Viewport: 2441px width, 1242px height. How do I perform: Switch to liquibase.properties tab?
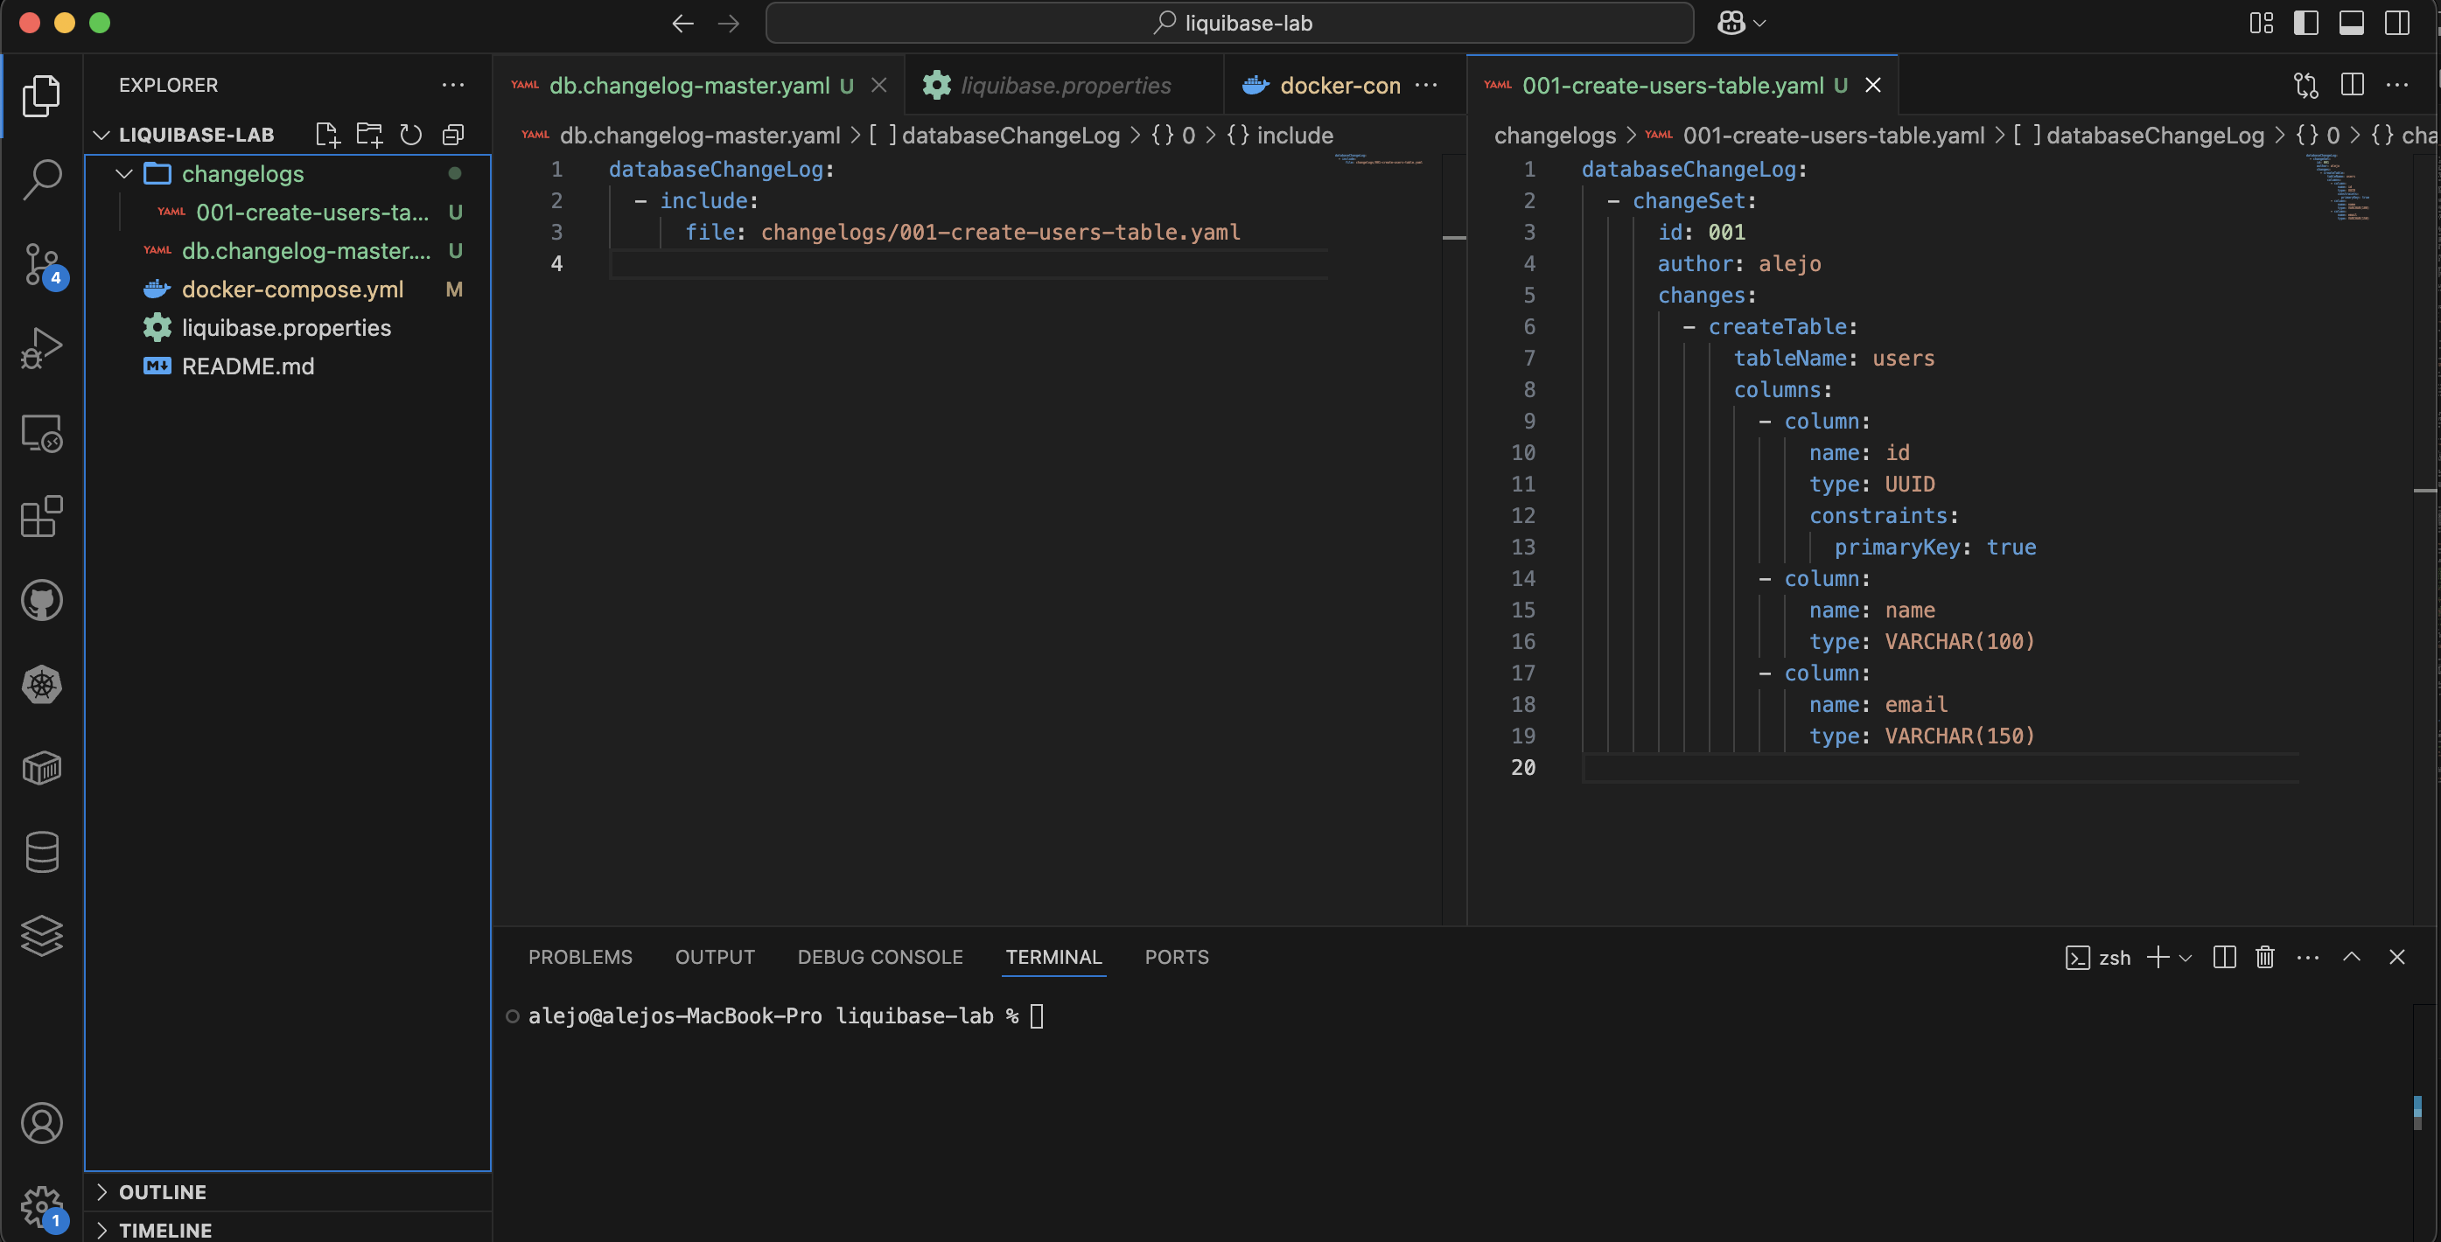[x=1065, y=85]
